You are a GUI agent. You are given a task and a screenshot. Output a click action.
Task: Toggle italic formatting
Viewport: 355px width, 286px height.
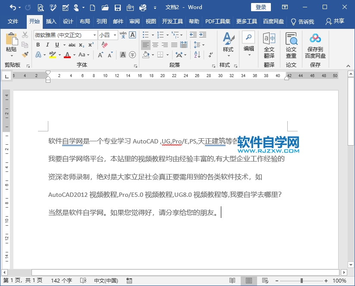pos(47,44)
